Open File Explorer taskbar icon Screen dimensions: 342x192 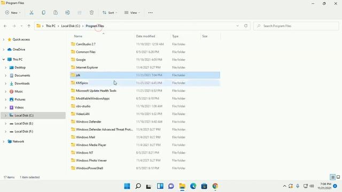pos(182,186)
